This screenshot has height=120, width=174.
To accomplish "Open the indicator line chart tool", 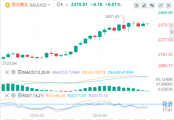I will tap(137, 5).
